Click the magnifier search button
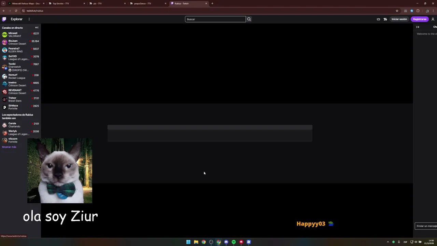437x246 pixels. pos(249,19)
